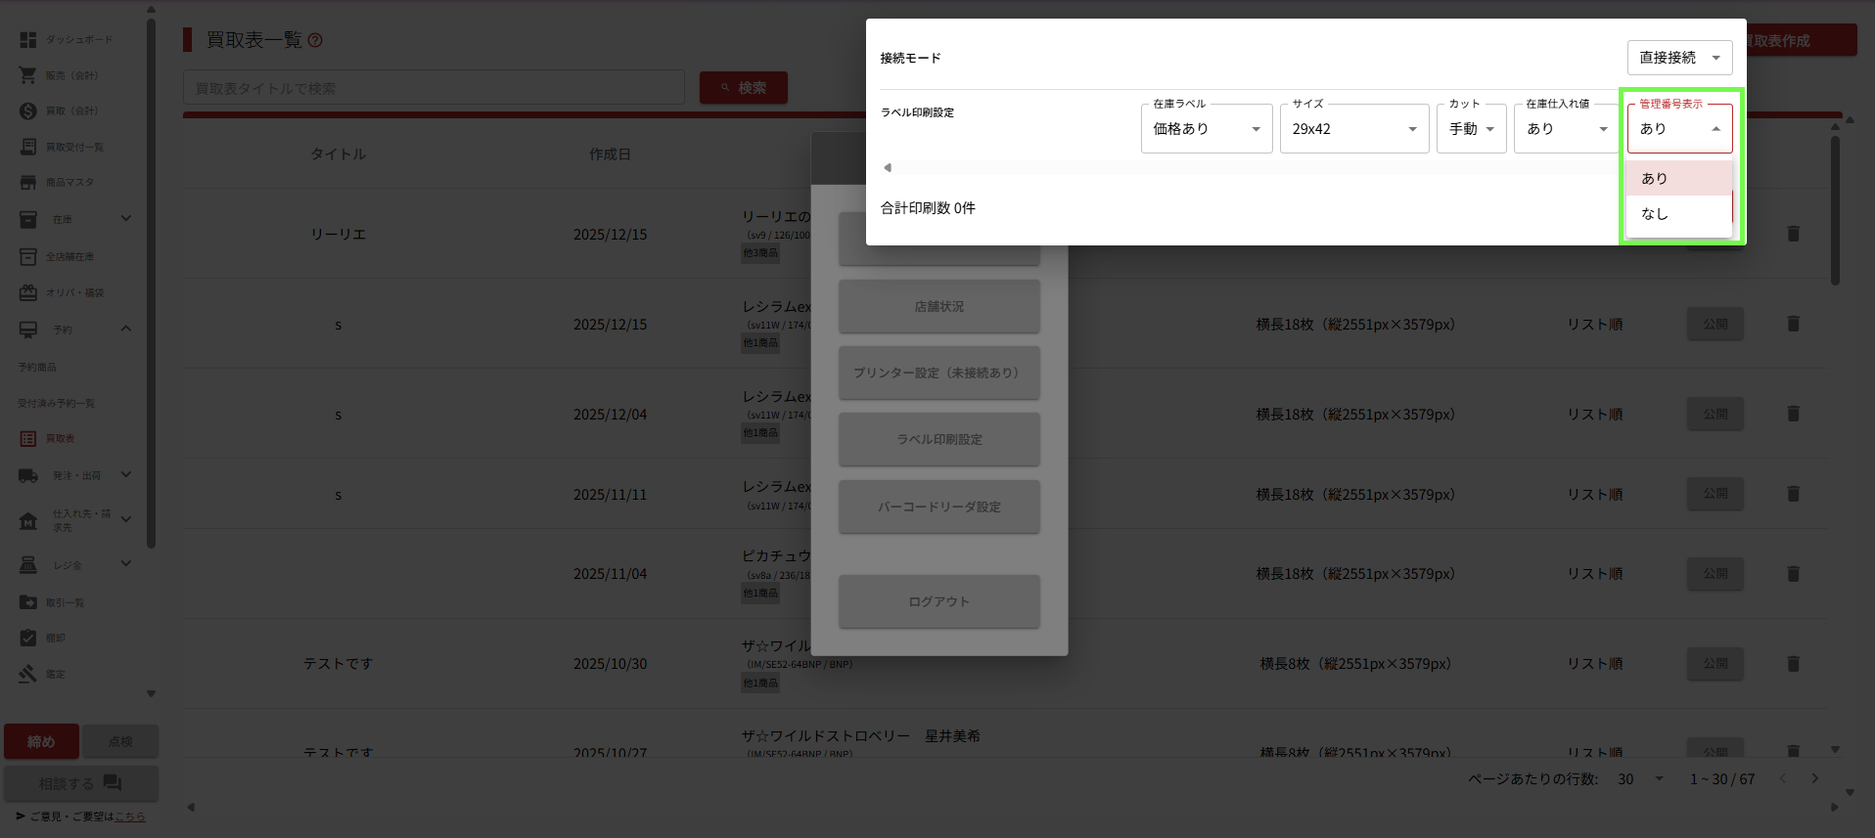
Task: Open the ダッシュボード icon in sidebar
Action: click(28, 40)
